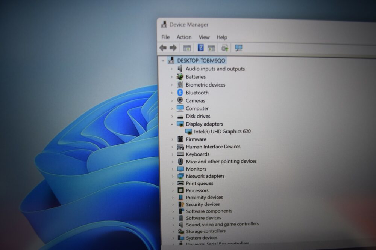Collapse the DESKTOP-TOBM9QO root node
Screen dimensions: 376x250
tap(163, 61)
